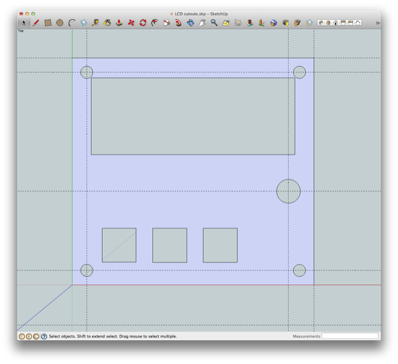
Task: Activate the Offset tool
Action: 155,23
